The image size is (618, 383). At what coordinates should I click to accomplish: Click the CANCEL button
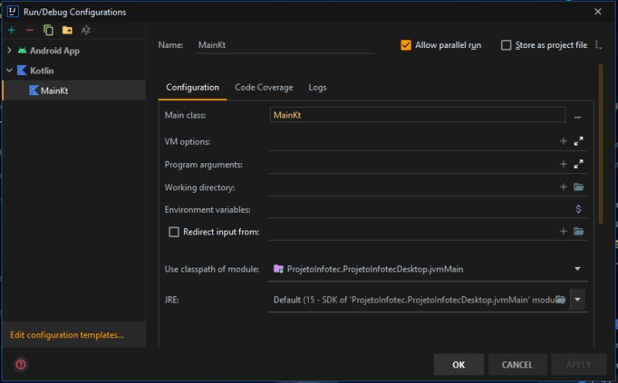tap(517, 364)
